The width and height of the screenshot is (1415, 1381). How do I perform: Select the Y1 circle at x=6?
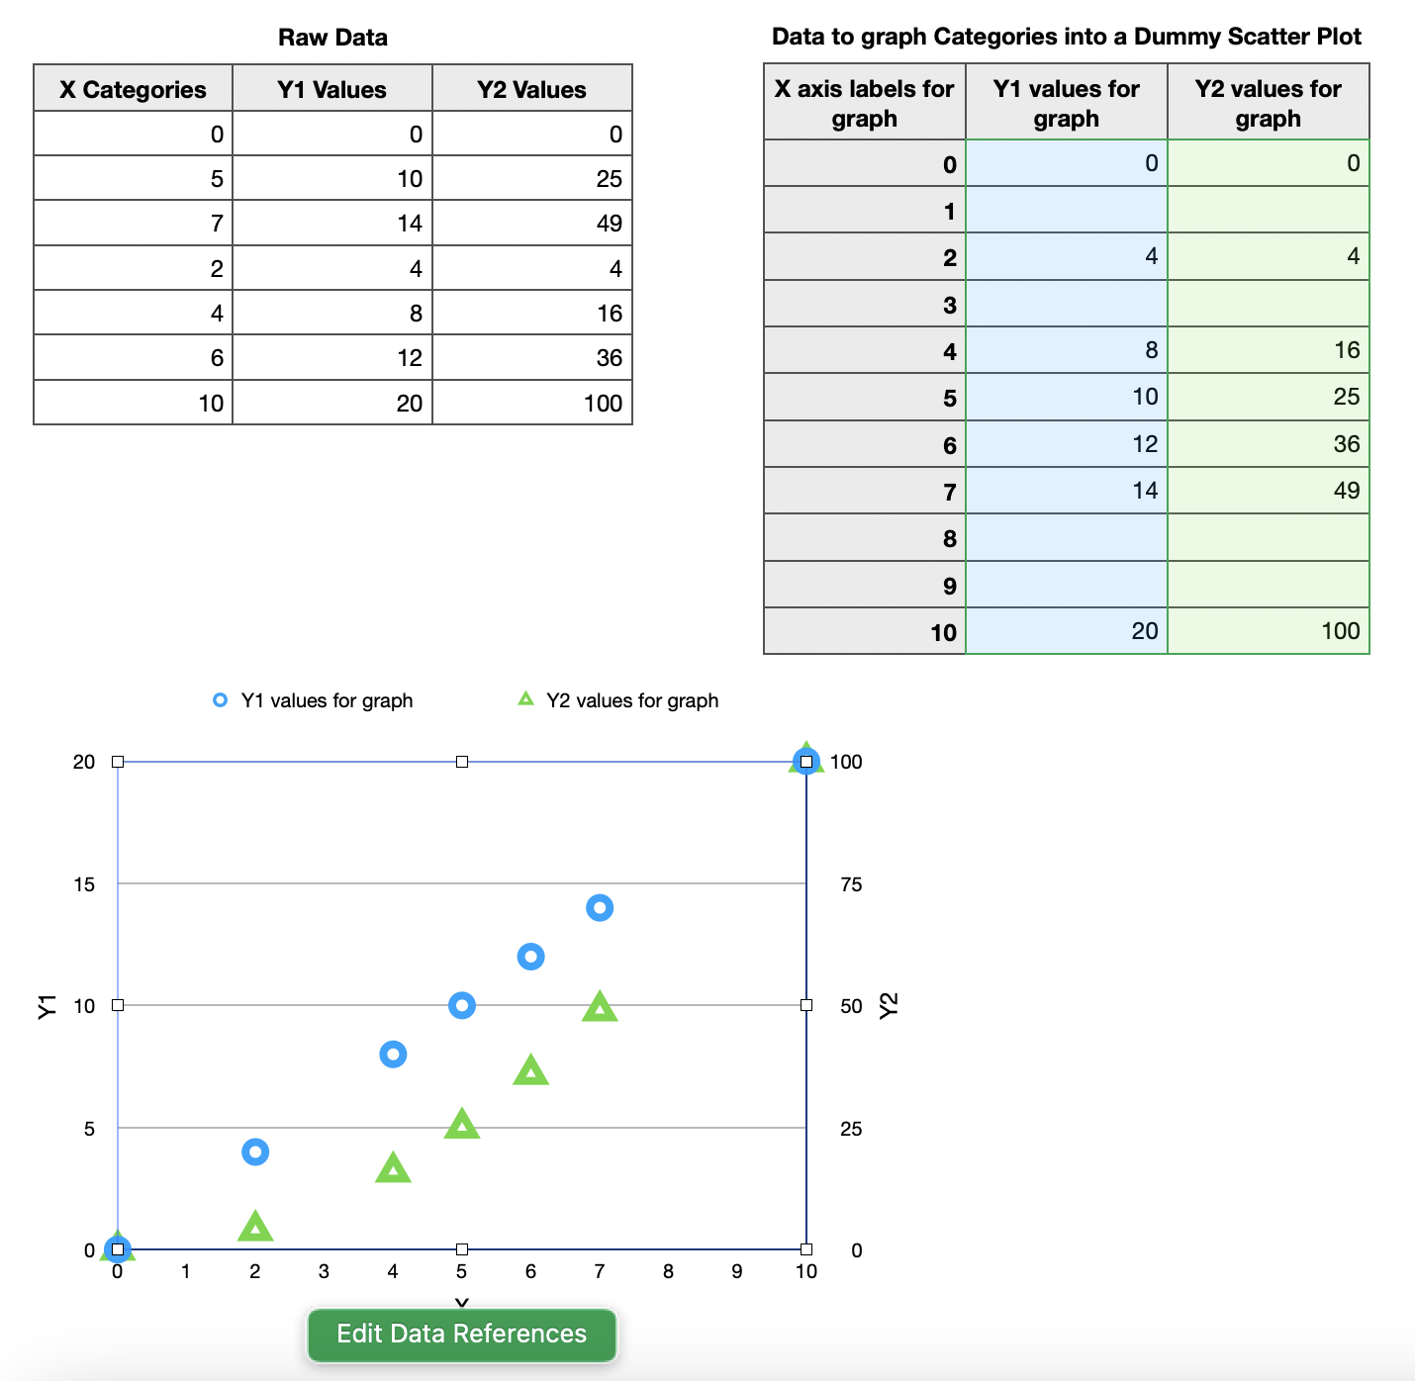tap(530, 956)
